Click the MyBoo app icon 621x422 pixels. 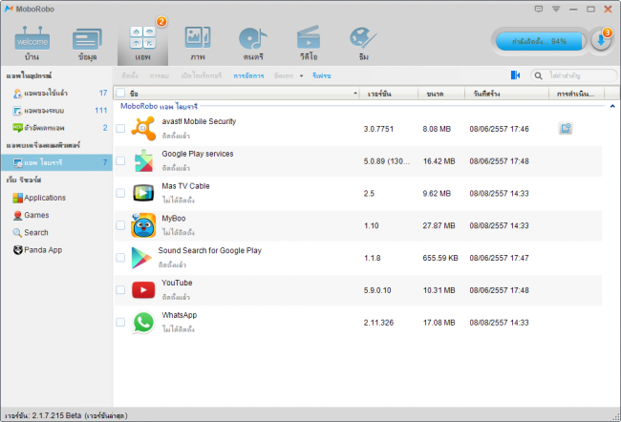tap(143, 225)
